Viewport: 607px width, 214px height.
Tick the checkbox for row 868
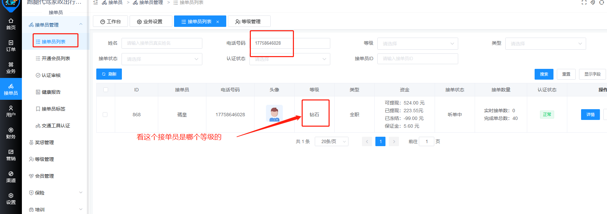(105, 115)
